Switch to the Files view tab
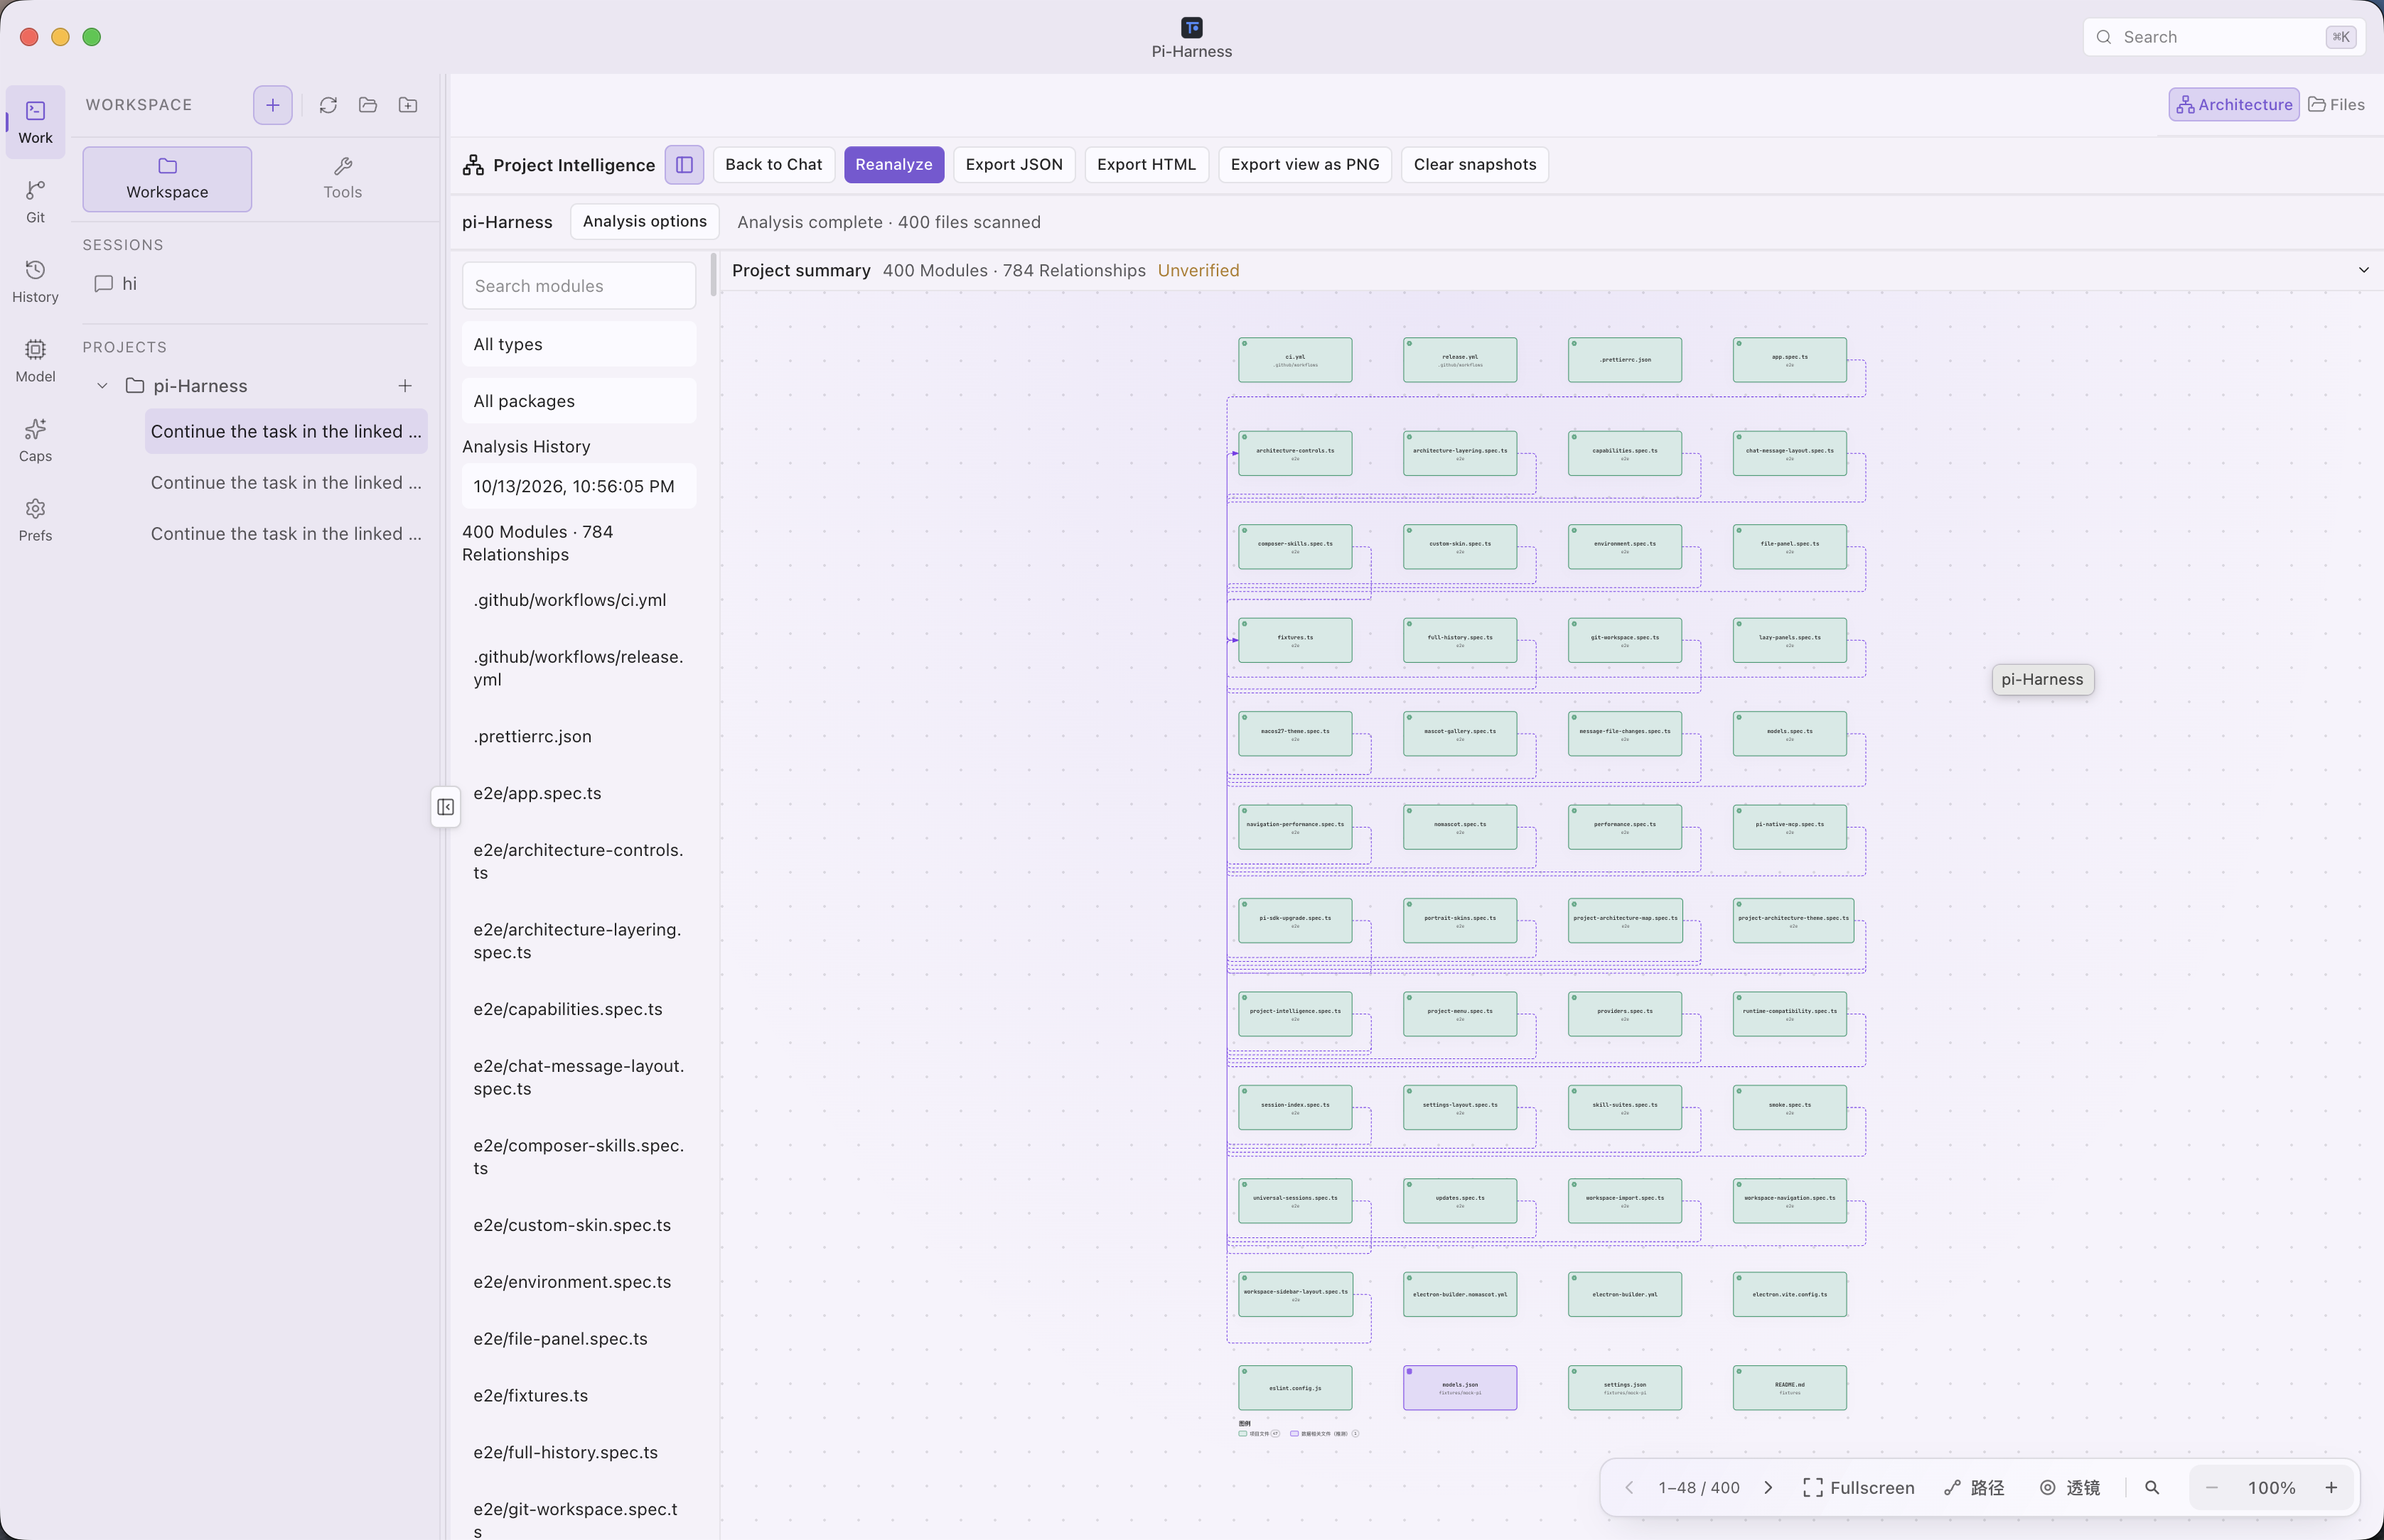The height and width of the screenshot is (1540, 2384). [2336, 105]
